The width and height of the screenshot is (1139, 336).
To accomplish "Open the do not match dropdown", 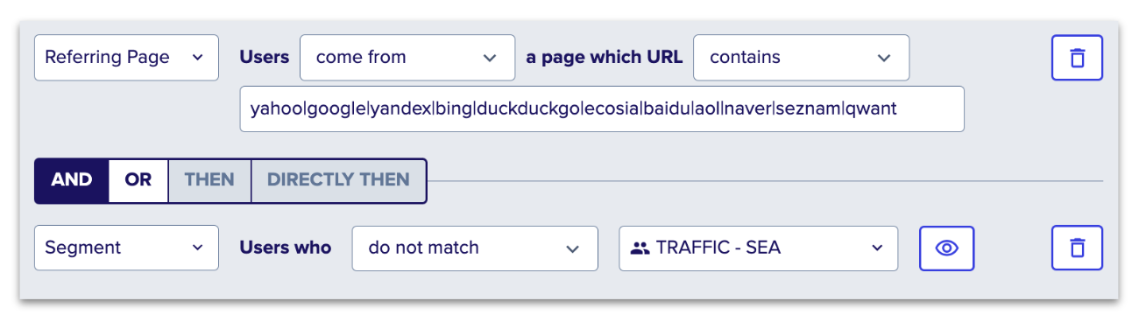I will (x=475, y=248).
